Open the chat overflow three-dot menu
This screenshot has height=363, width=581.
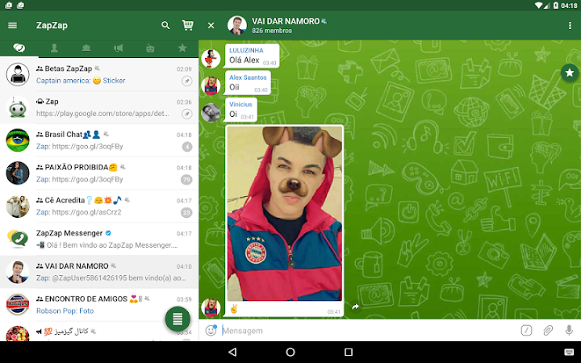[570, 25]
